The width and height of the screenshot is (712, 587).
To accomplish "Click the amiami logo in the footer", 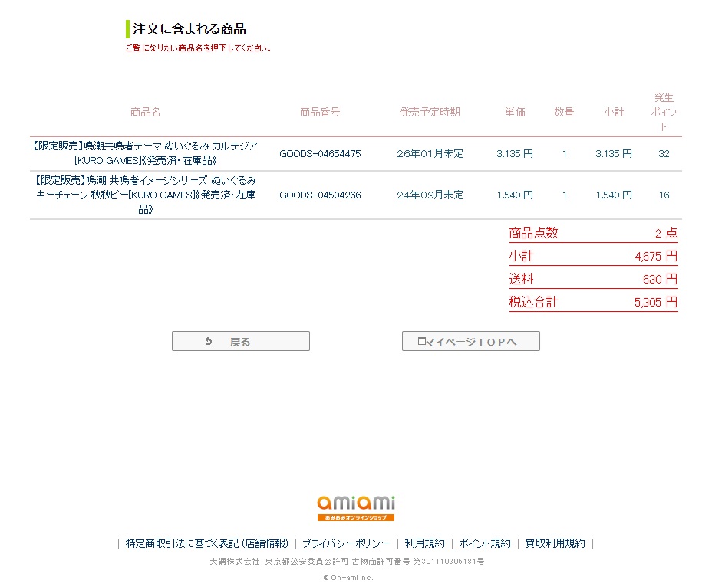I will pos(356,507).
